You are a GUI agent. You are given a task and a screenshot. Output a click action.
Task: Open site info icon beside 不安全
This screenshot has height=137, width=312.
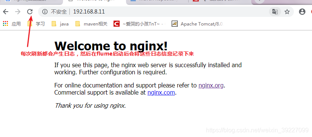[45, 12]
